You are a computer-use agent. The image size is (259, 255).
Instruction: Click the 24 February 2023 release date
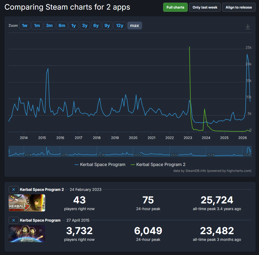click(x=85, y=190)
